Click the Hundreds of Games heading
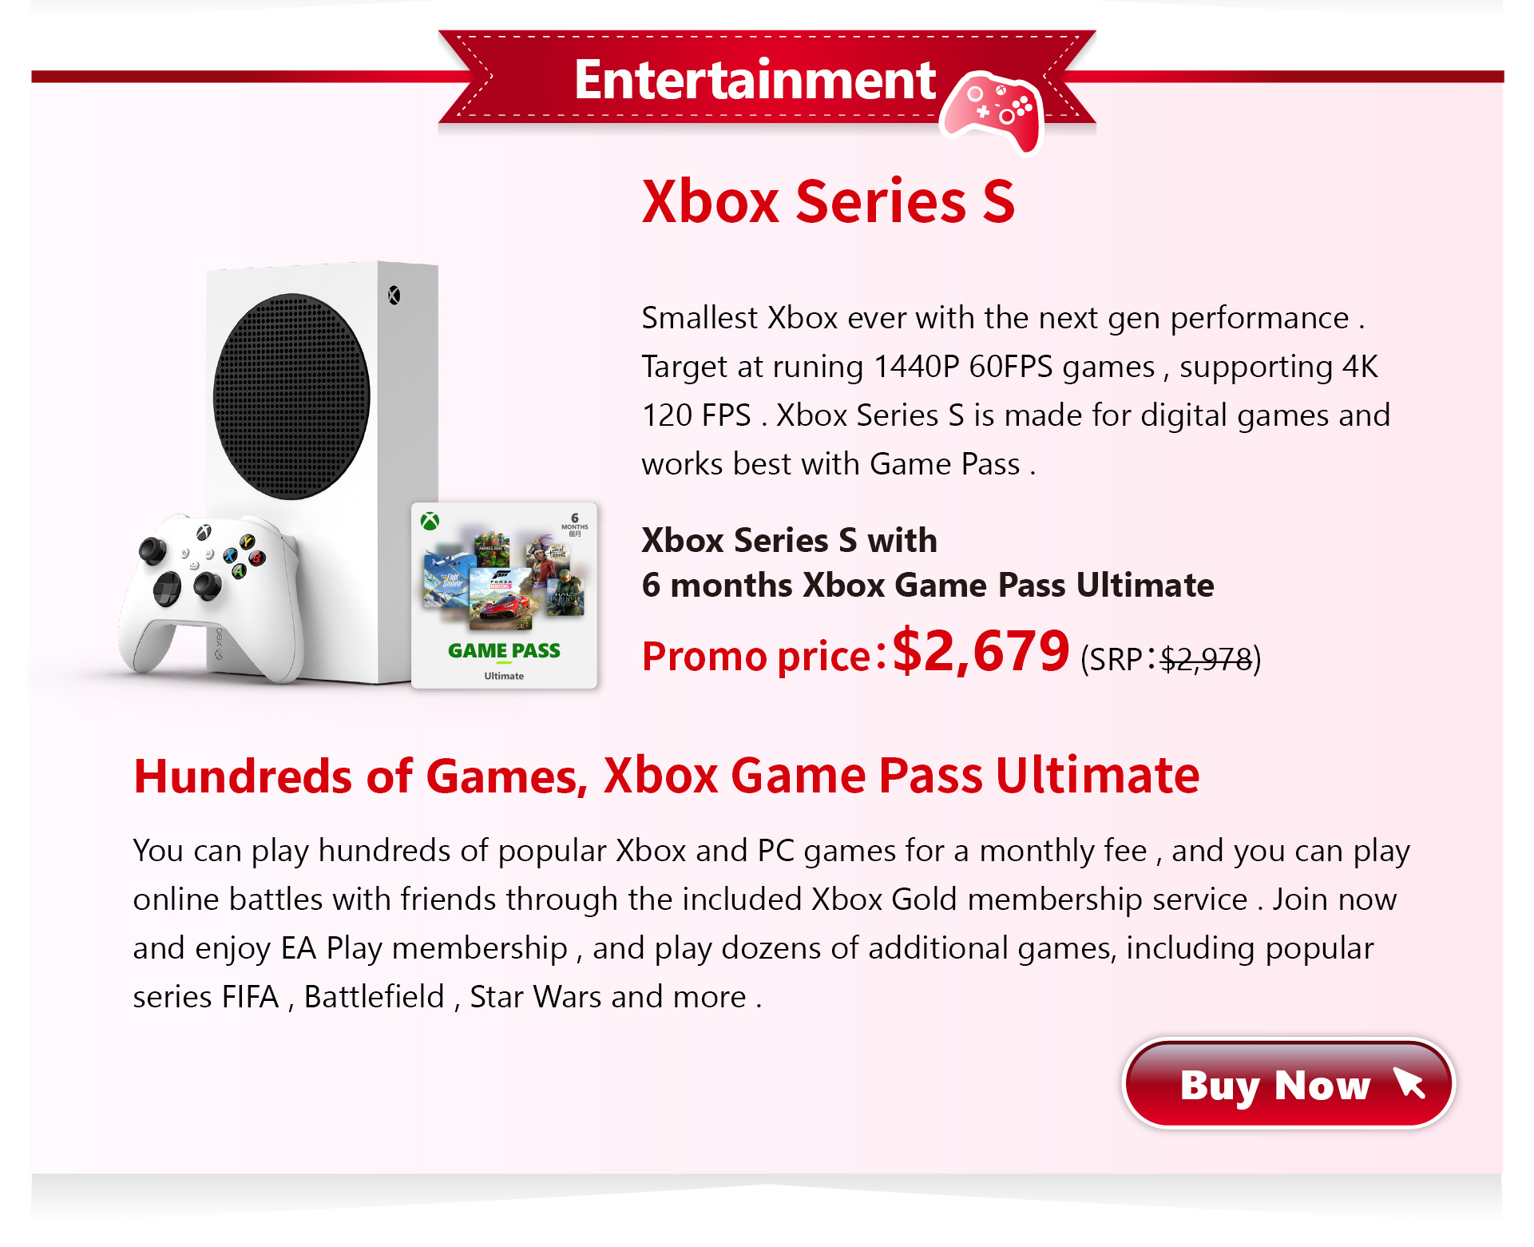The height and width of the screenshot is (1247, 1534). tap(666, 775)
